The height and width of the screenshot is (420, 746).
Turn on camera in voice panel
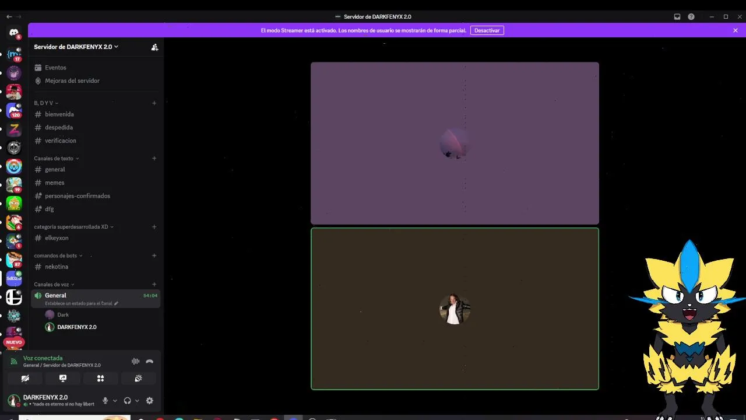[x=25, y=379]
